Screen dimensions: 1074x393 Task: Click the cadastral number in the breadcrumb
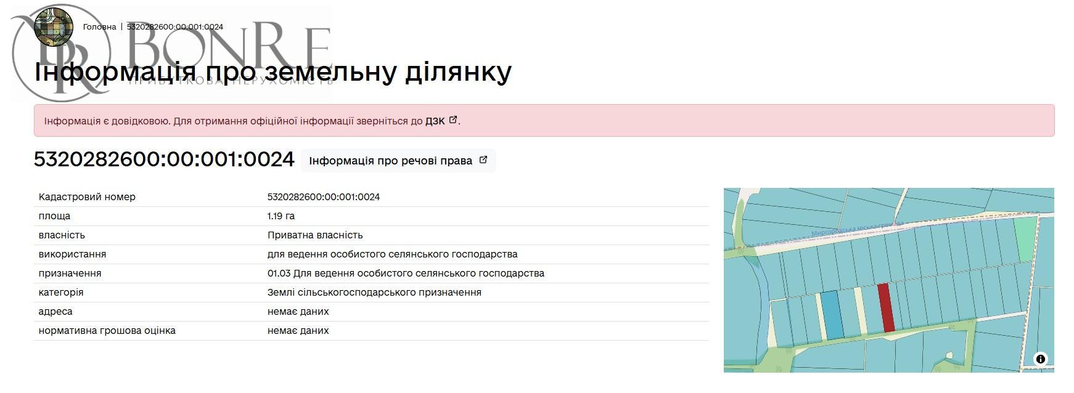point(175,27)
